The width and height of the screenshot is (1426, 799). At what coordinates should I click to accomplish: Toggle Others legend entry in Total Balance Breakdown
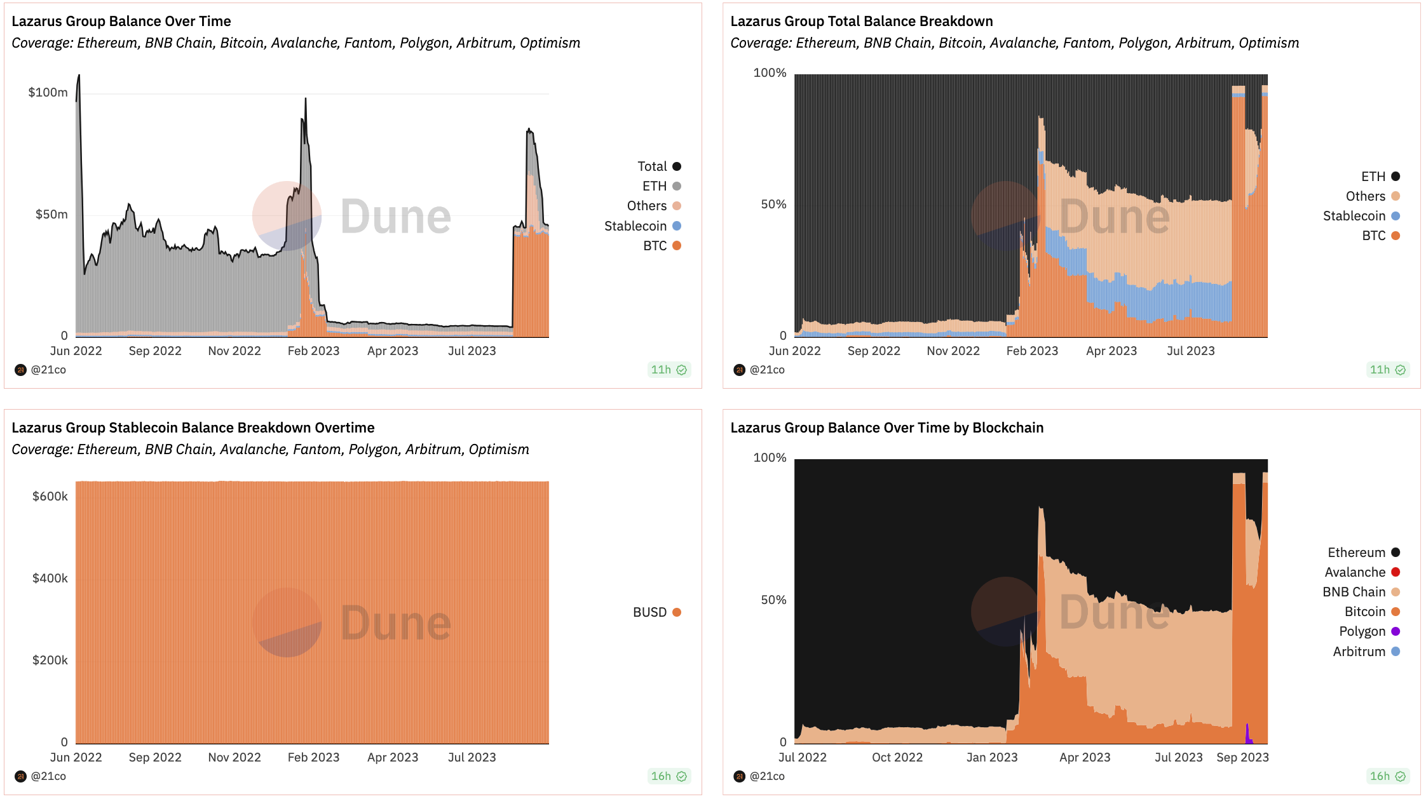(x=1373, y=196)
